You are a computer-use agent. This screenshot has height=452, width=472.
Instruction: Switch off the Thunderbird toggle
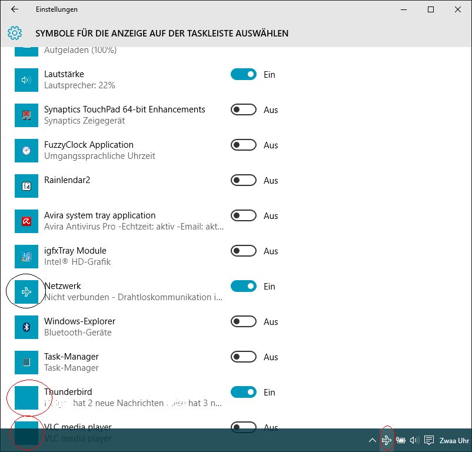pos(244,392)
